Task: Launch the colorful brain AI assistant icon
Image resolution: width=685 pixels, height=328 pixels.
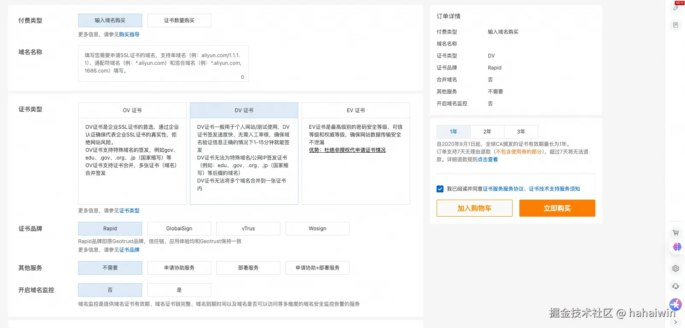Action: tap(677, 247)
